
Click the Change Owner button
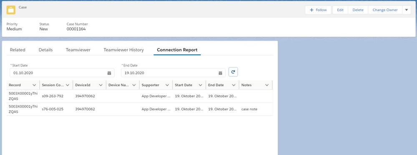point(385,10)
